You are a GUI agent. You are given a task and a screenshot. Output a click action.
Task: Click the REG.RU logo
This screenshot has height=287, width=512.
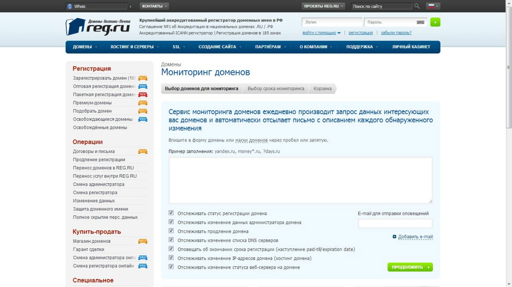(x=98, y=26)
